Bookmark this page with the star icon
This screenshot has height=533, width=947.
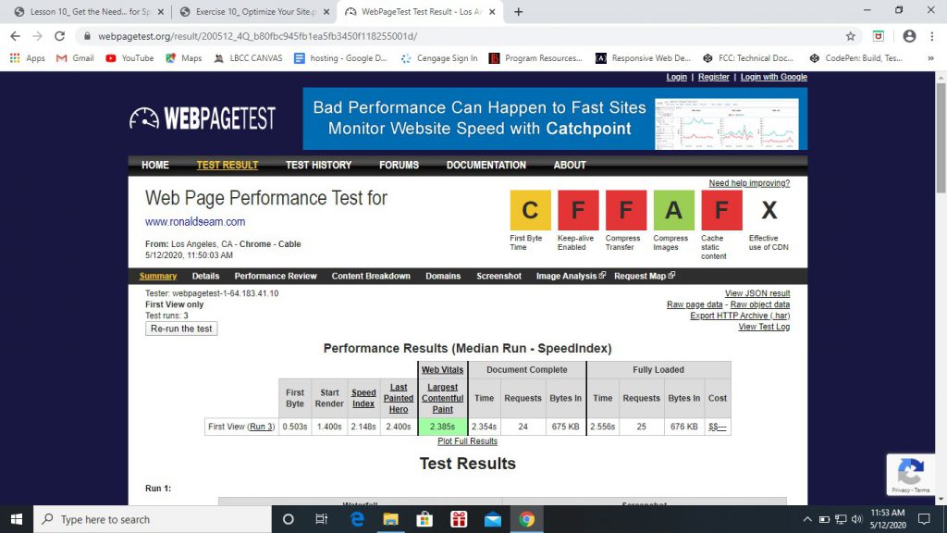point(850,36)
